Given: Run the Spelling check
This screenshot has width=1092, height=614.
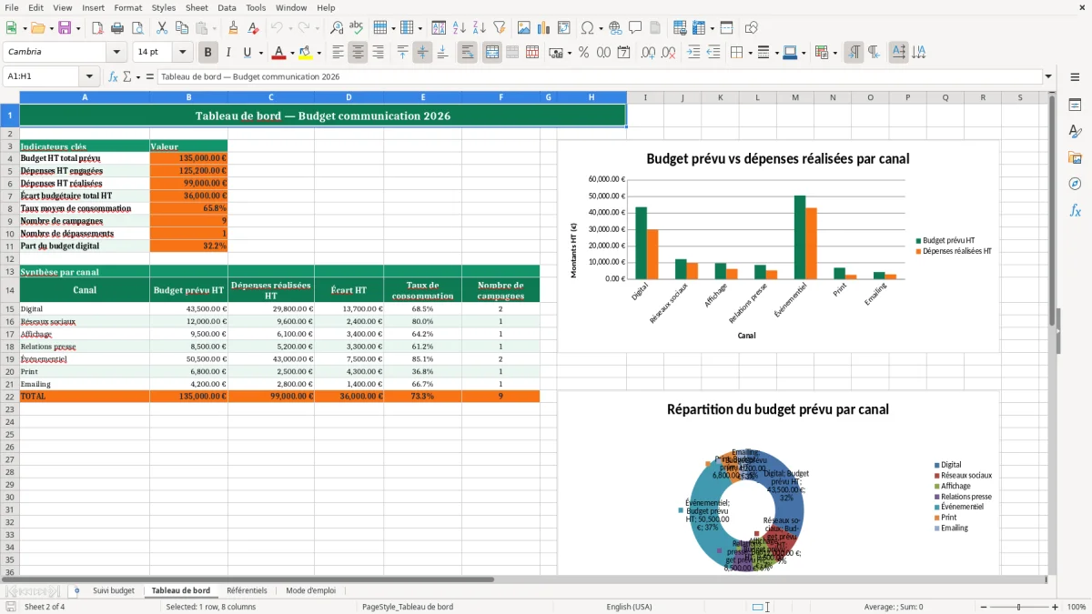Looking at the screenshot, I should (x=357, y=28).
